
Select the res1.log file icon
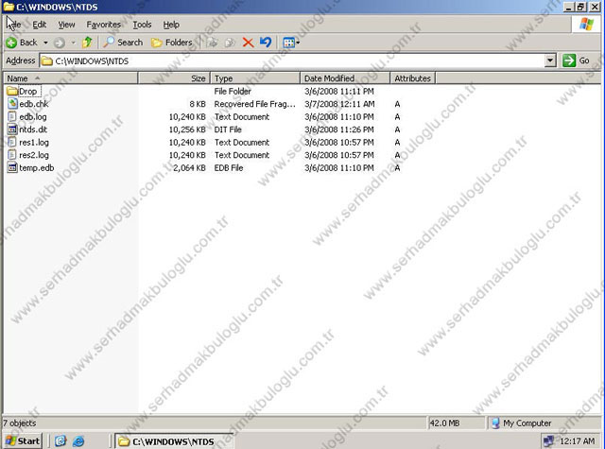pyautogui.click(x=12, y=142)
